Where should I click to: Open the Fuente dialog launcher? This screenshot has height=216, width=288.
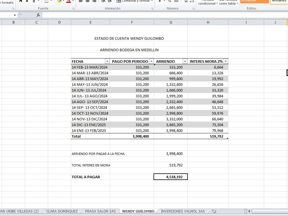click(73, 9)
